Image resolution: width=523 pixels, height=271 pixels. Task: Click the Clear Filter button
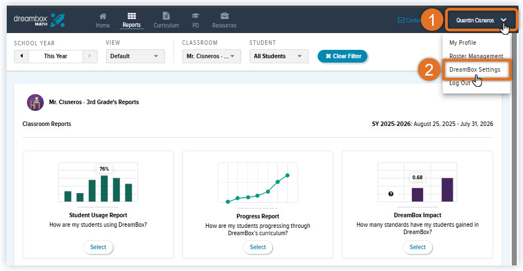click(342, 56)
